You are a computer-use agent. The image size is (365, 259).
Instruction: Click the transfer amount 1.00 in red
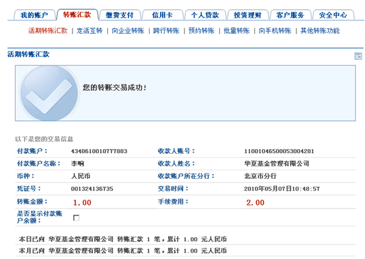coord(82,202)
